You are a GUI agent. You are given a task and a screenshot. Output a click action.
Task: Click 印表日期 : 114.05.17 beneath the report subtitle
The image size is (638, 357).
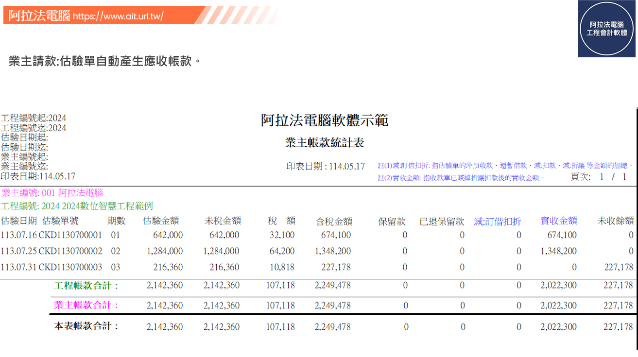pos(325,166)
